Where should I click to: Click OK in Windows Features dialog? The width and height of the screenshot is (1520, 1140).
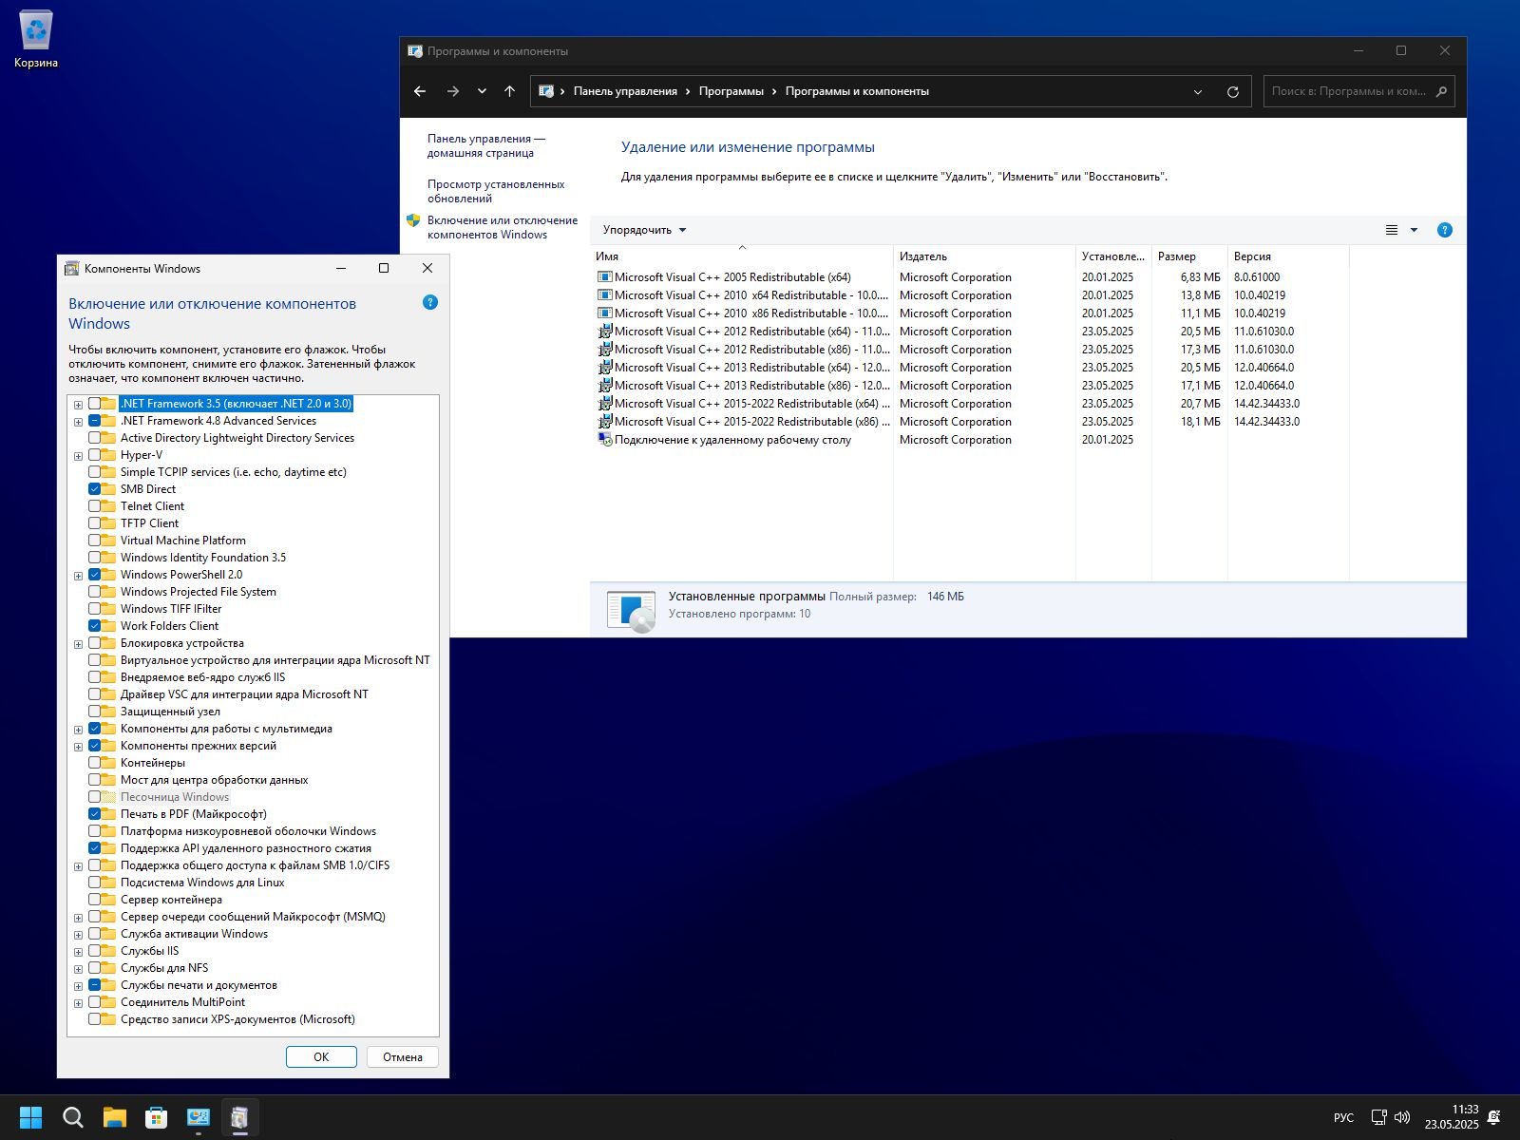[321, 1057]
